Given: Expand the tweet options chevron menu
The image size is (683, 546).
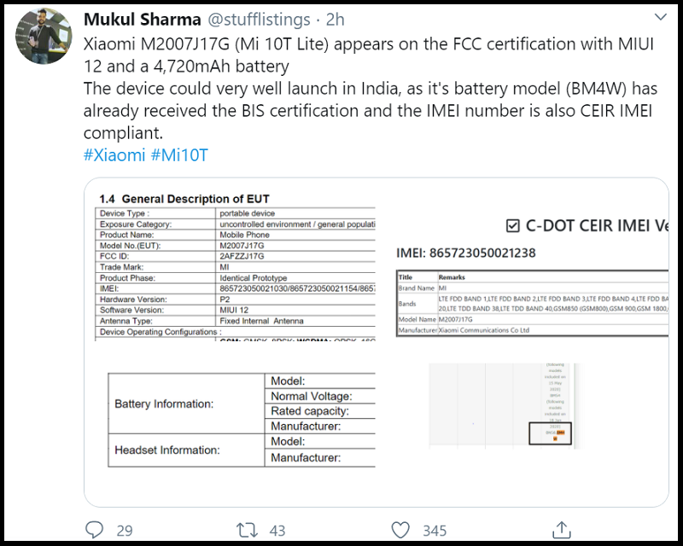Looking at the screenshot, I should click(x=660, y=18).
